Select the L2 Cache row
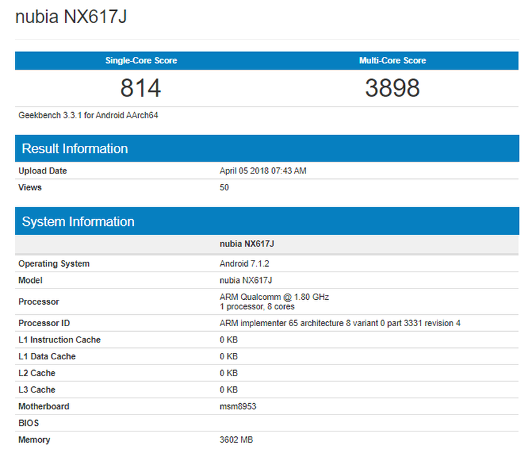The height and width of the screenshot is (457, 532). click(39, 372)
